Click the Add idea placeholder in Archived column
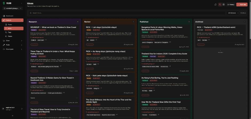251x119 pixels. click(x=221, y=51)
